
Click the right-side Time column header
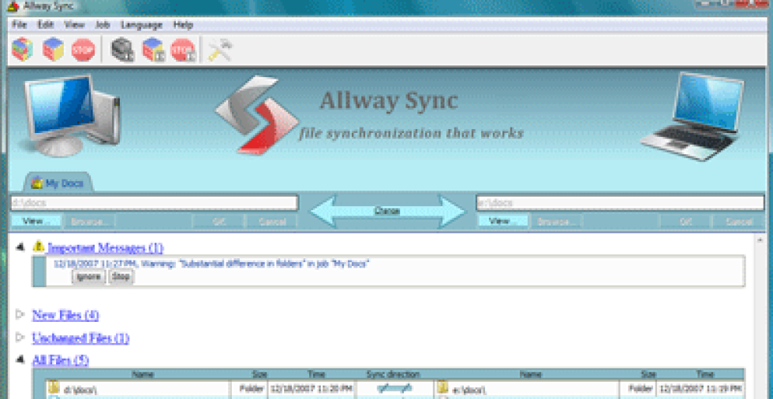pyautogui.click(x=705, y=374)
